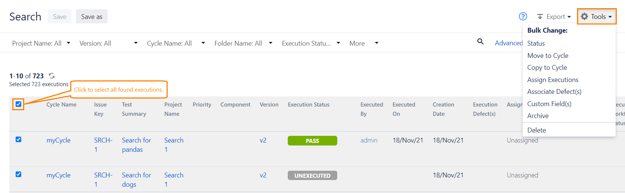Click the help question mark icon
The image size is (625, 193).
(x=523, y=16)
